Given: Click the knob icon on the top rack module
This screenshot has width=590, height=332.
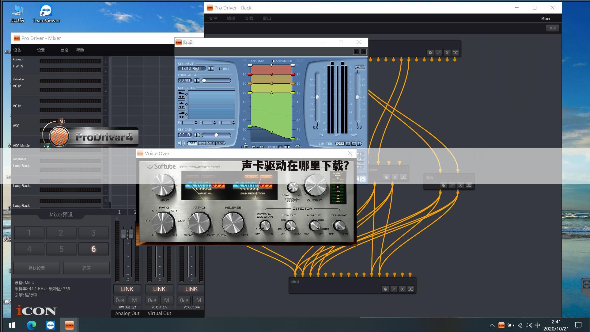Looking at the screenshot, I should 430,52.
